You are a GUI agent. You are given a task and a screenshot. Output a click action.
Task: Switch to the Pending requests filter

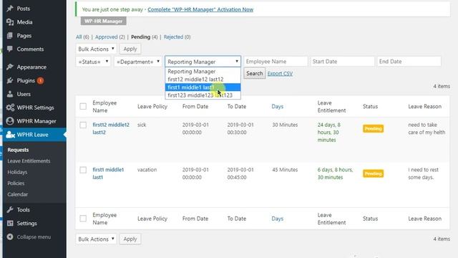point(140,37)
